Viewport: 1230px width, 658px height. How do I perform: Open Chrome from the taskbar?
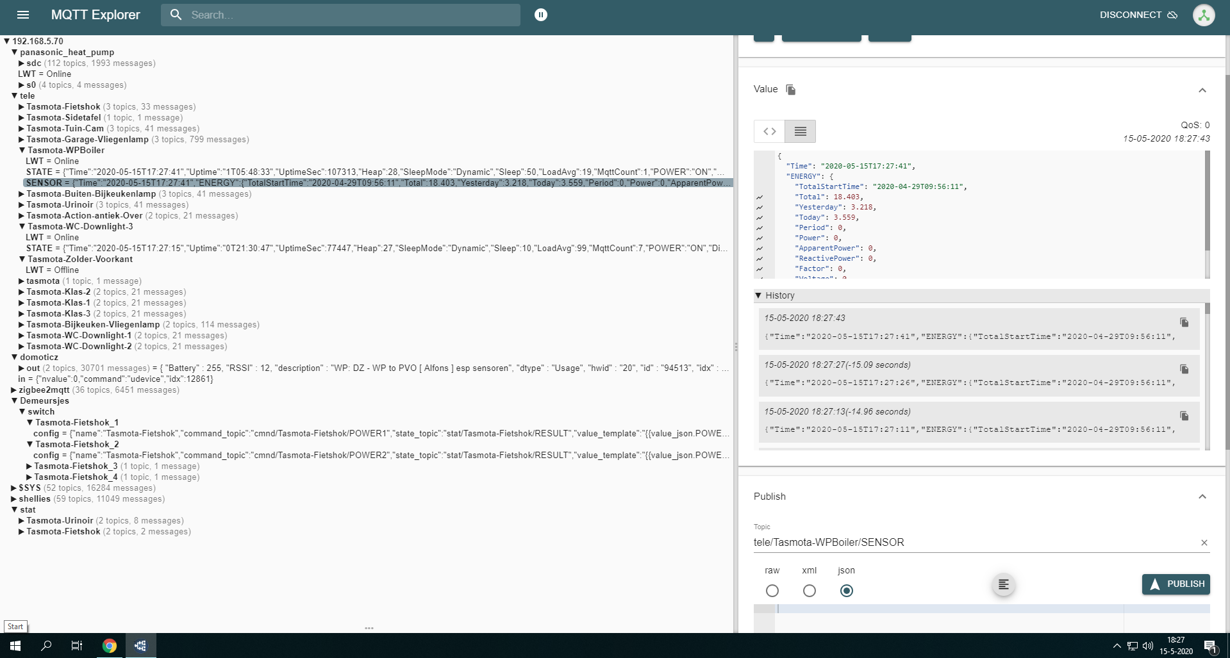click(110, 646)
